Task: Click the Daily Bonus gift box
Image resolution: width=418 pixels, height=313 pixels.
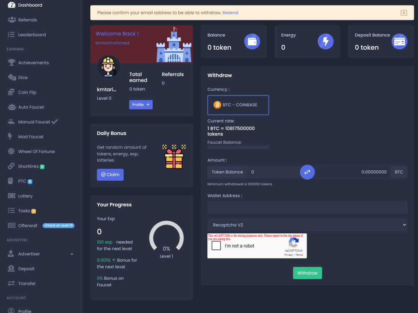Action: pyautogui.click(x=174, y=156)
